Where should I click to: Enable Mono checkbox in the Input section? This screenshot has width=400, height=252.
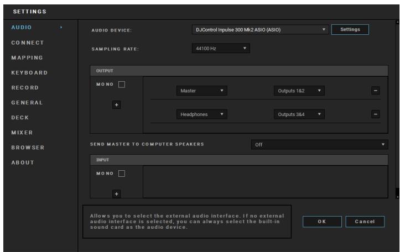click(122, 174)
